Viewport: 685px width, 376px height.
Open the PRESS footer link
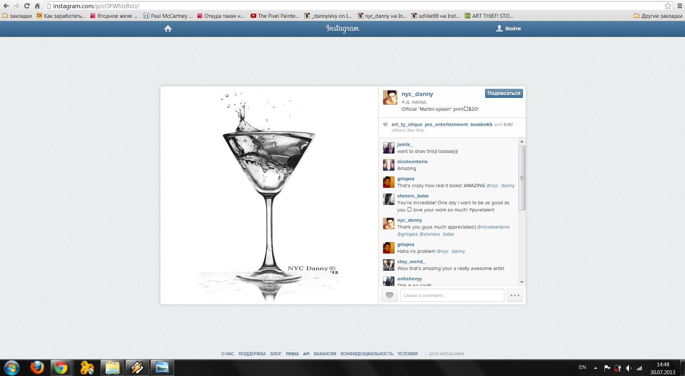click(x=292, y=354)
